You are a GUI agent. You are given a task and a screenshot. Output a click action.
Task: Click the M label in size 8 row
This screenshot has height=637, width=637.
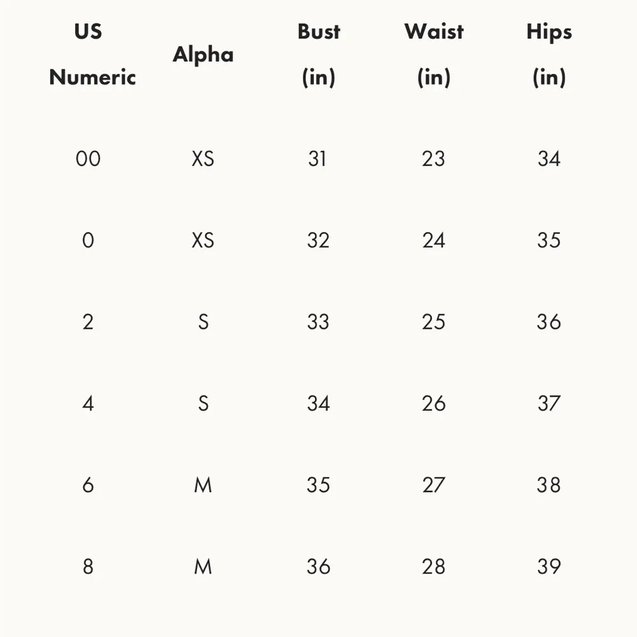[x=203, y=566]
